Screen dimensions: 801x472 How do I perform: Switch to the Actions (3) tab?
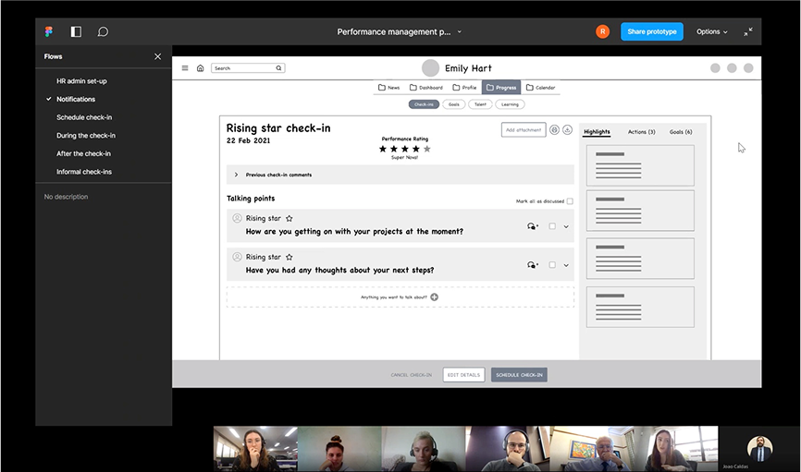641,132
